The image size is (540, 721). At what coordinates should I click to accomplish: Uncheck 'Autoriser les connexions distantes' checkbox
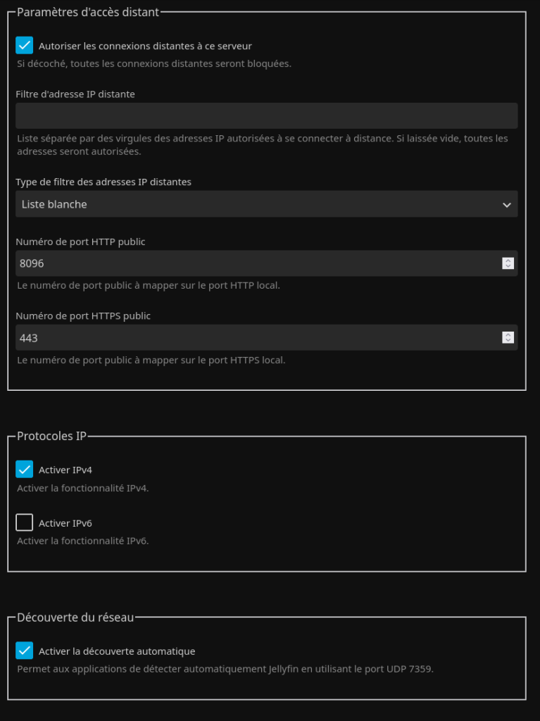pos(25,46)
